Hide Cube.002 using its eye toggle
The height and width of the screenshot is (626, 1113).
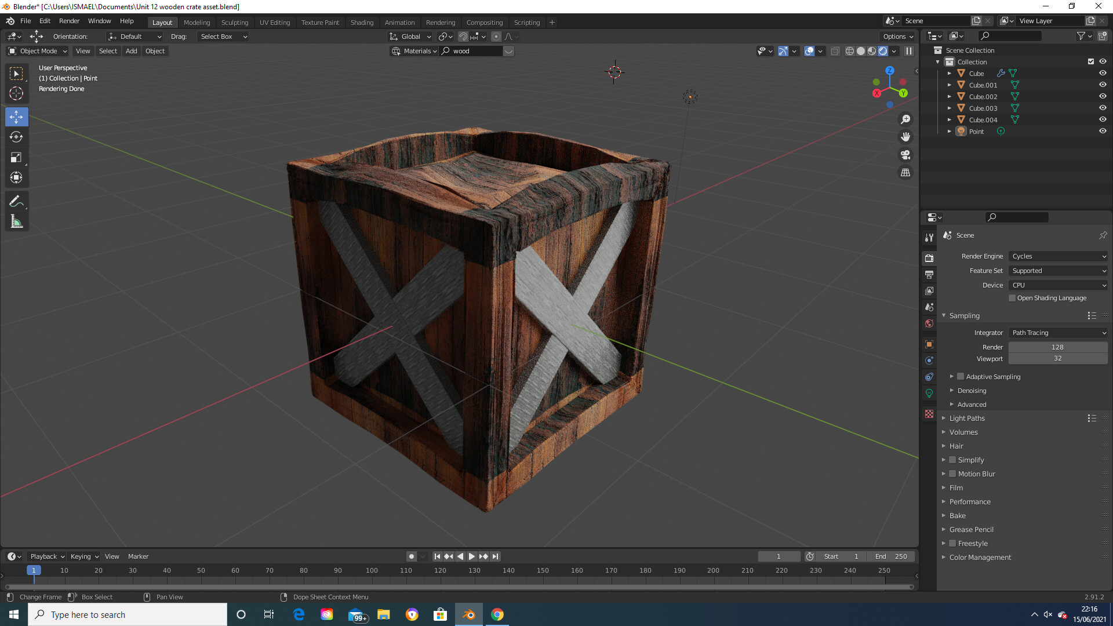coord(1103,96)
